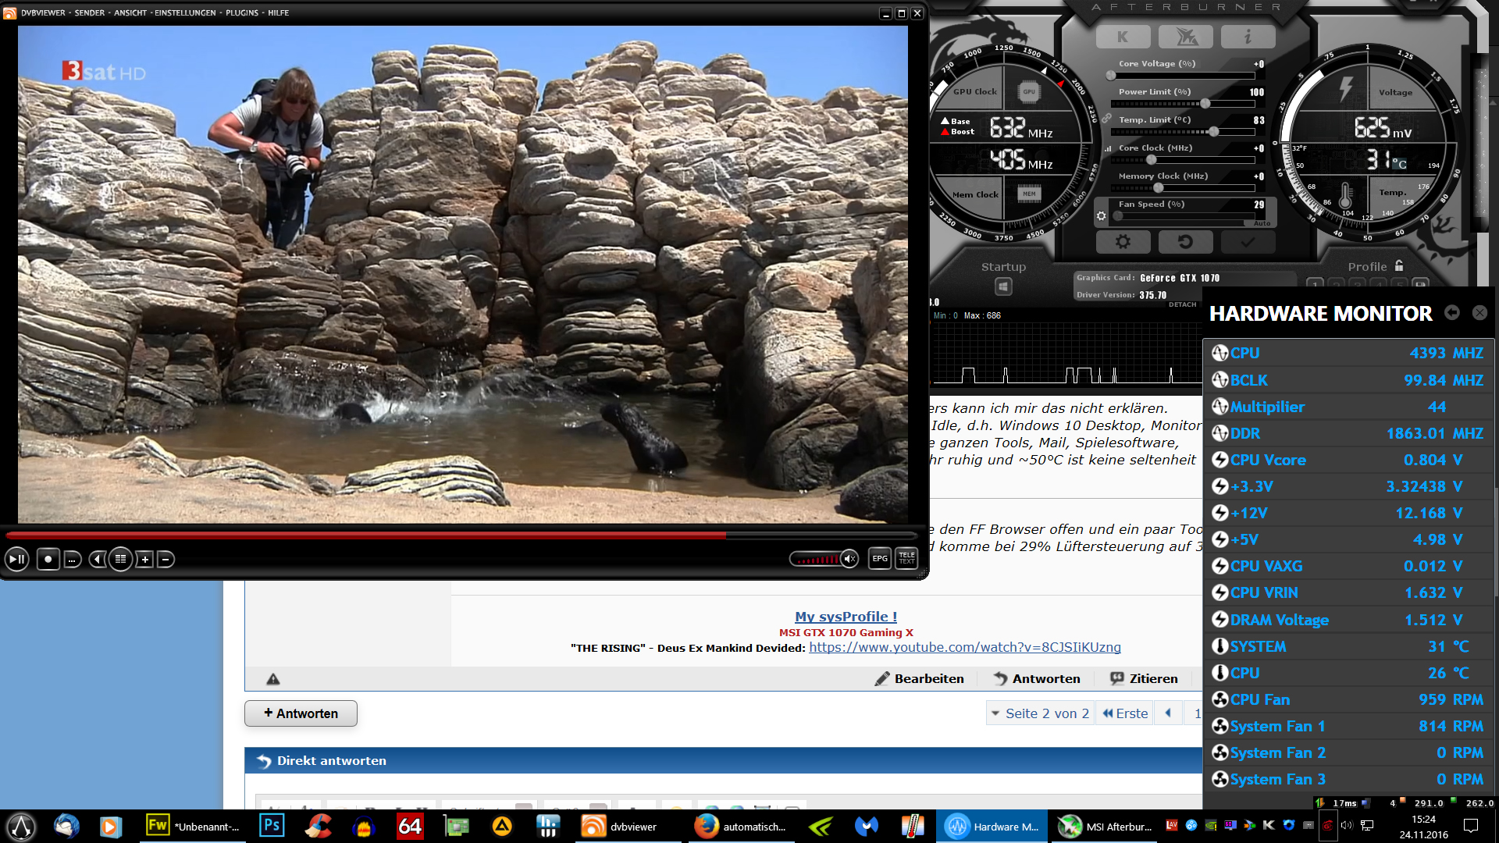The height and width of the screenshot is (843, 1499).
Task: Click the record button in DVBViewer
Action: (x=48, y=559)
